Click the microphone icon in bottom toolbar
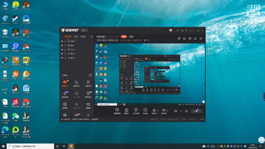The height and width of the screenshot is (149, 265). point(154,110)
